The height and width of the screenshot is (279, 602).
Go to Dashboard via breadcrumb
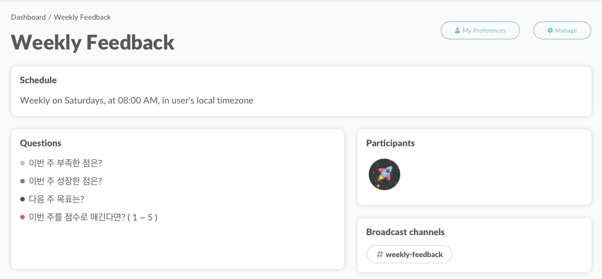click(29, 17)
